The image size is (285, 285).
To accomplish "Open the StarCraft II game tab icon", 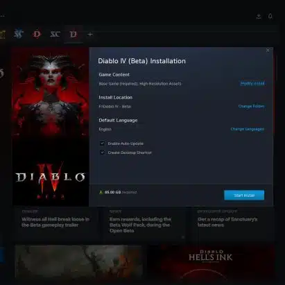I will (18, 34).
